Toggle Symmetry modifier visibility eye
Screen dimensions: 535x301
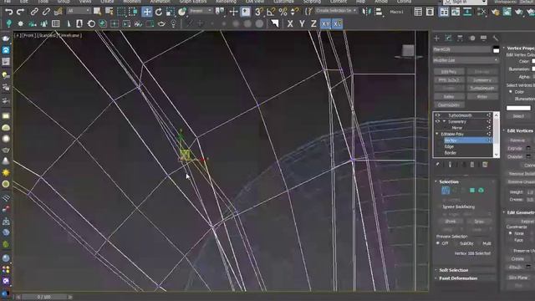(x=438, y=121)
